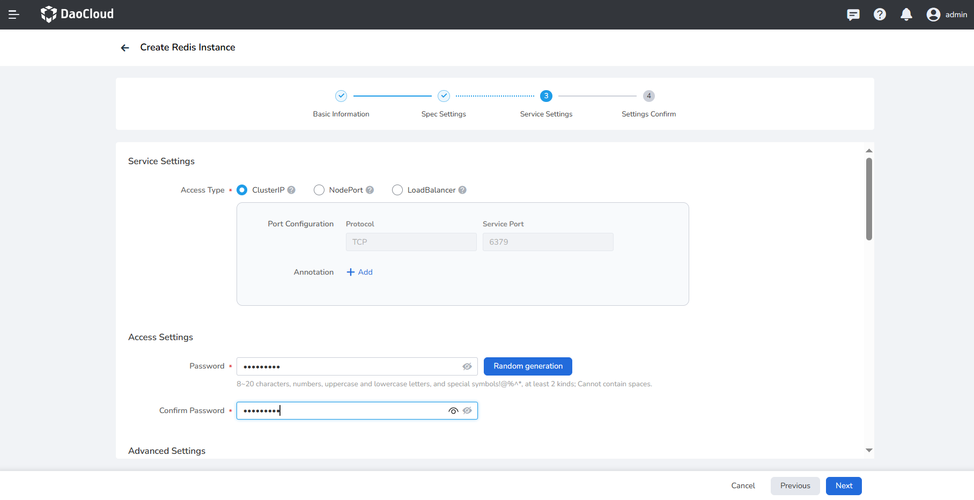This screenshot has height=500, width=974.
Task: Open the help question mark icon
Action: 880,14
